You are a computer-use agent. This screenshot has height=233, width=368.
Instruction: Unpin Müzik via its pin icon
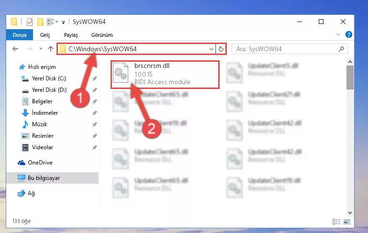95,124
